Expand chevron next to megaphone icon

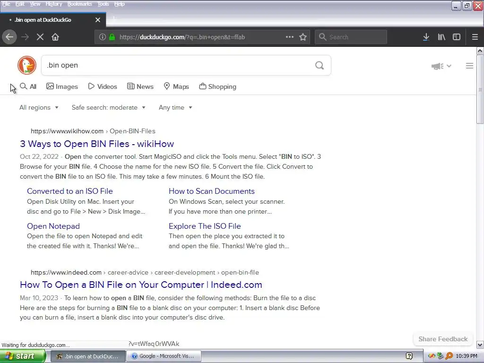449,66
